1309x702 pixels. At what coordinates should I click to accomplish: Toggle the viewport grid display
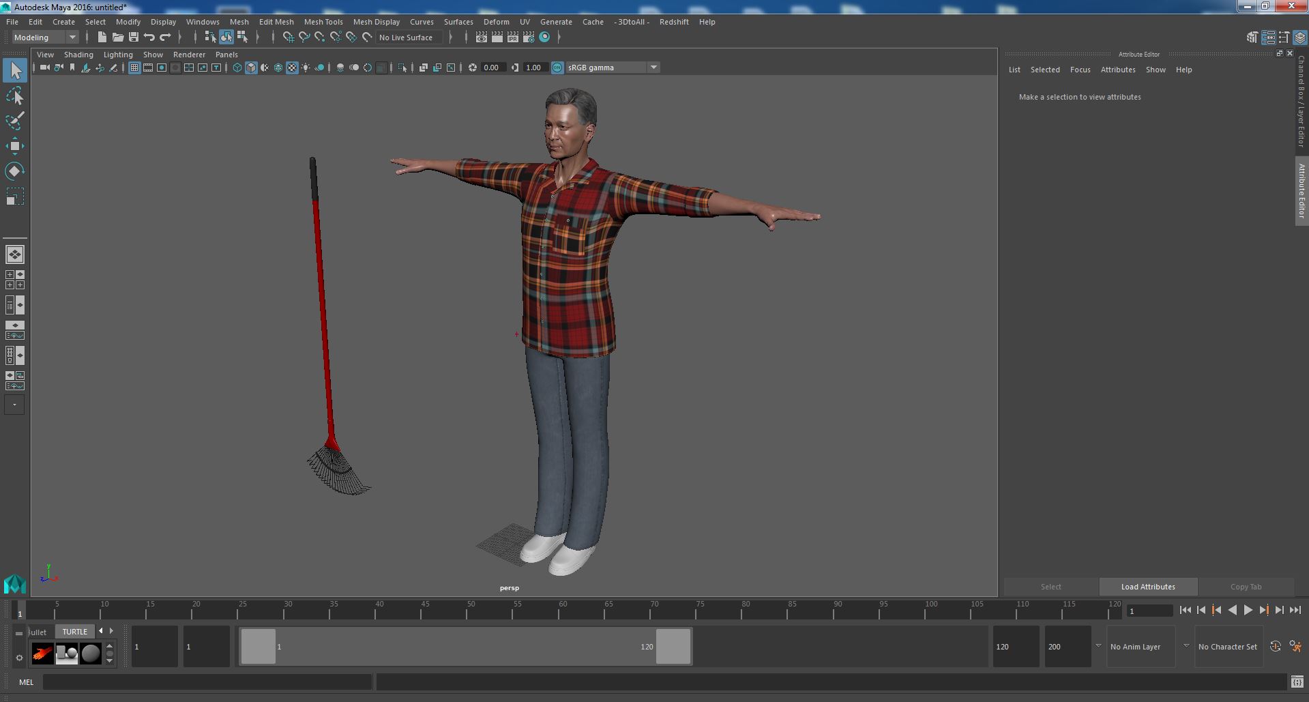[134, 68]
